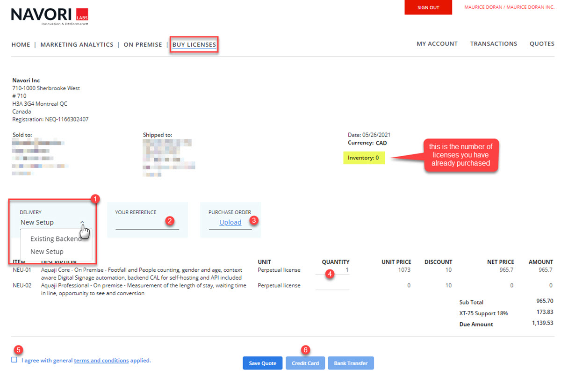
Task: Click the Sold to: label
Action: coord(22,135)
